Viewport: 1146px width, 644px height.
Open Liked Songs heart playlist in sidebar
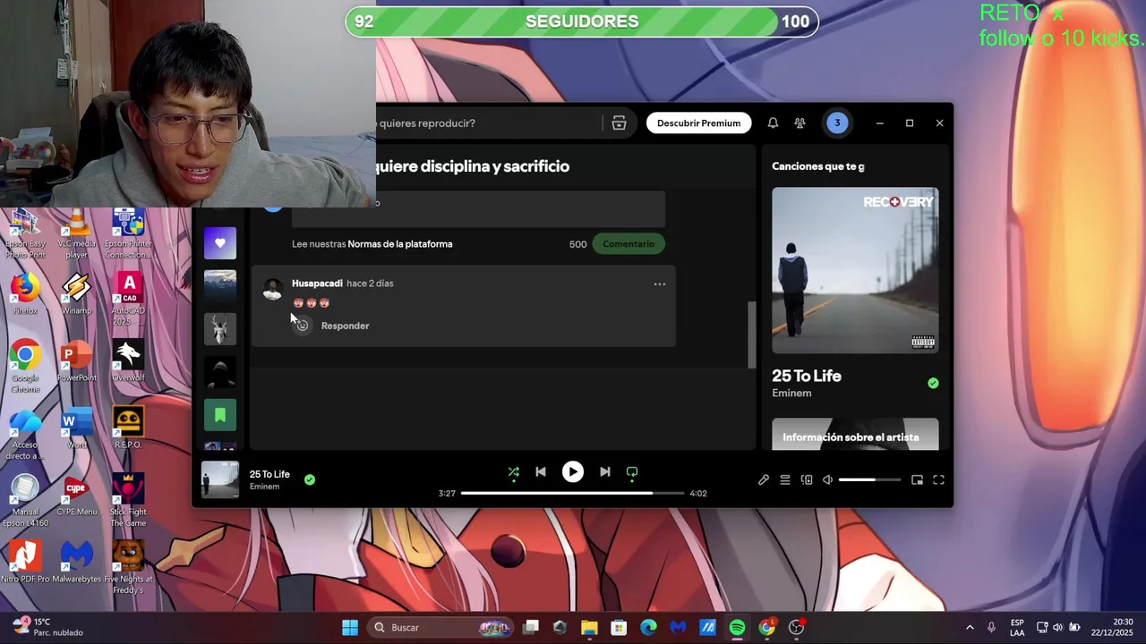(220, 243)
